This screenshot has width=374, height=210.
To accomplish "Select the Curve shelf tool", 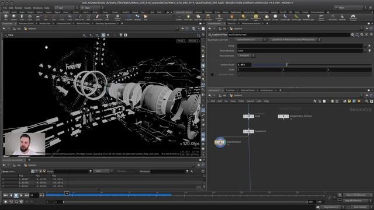I will (x=70, y=17).
